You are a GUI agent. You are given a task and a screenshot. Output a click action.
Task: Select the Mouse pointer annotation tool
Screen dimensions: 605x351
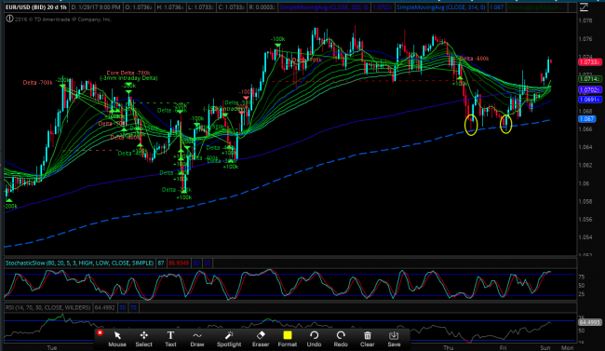[117, 339]
